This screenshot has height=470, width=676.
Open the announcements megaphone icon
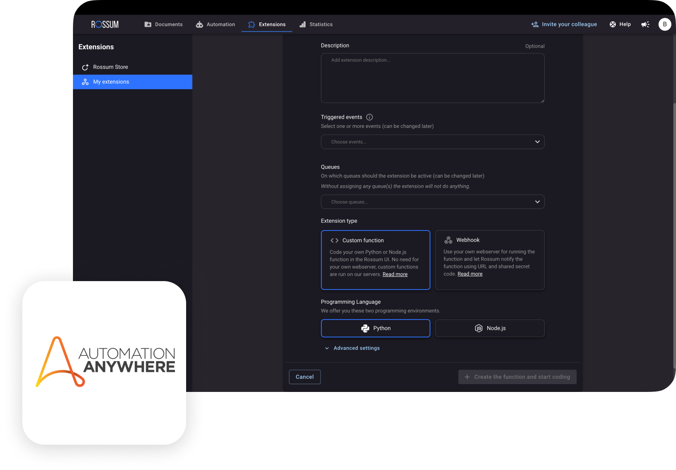(x=645, y=24)
